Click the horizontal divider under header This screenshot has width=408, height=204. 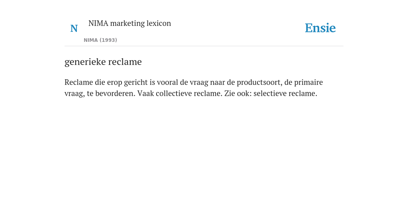pos(204,46)
